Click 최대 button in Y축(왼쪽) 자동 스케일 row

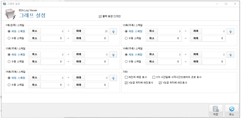click(x=79, y=31)
